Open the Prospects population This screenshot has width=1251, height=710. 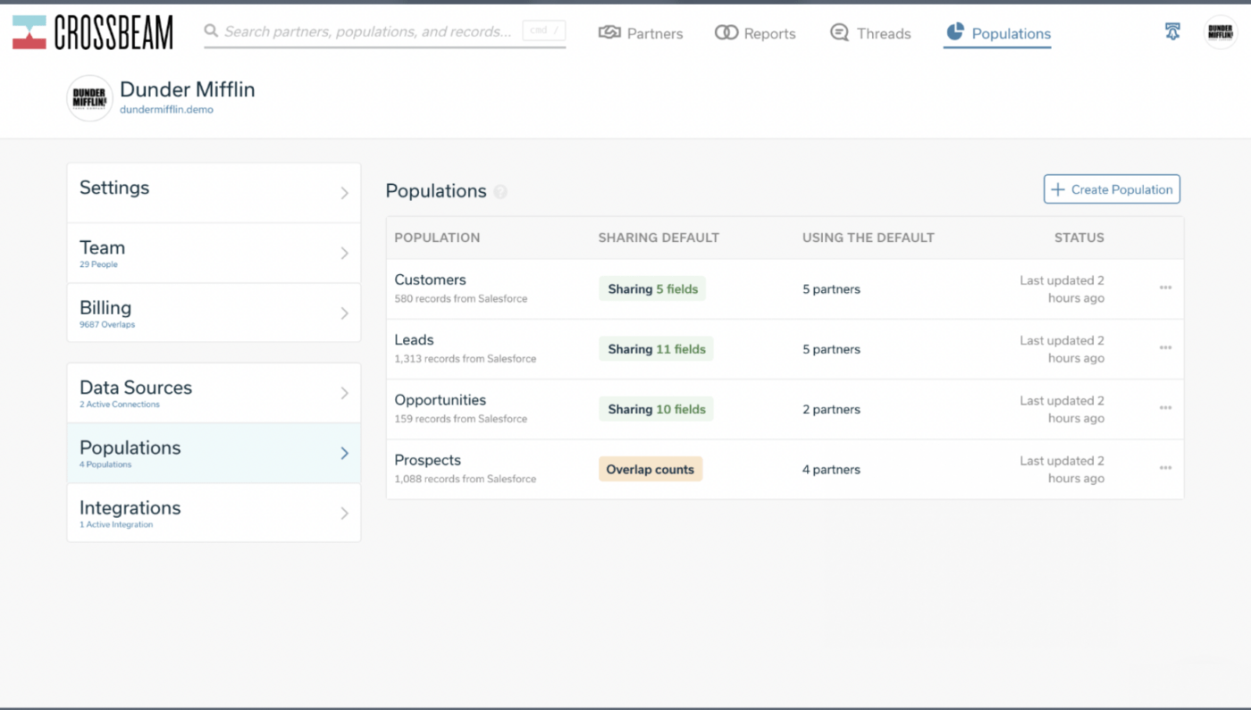[x=428, y=460]
